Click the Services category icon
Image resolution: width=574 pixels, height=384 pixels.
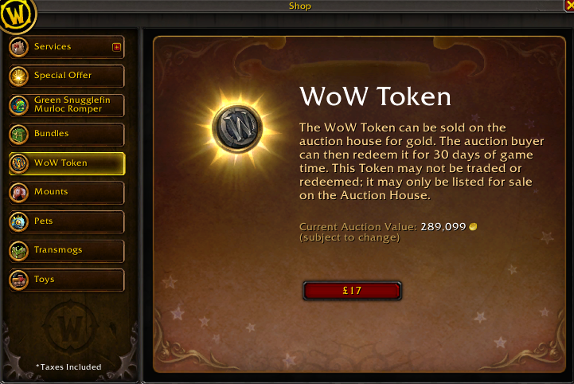click(x=18, y=47)
